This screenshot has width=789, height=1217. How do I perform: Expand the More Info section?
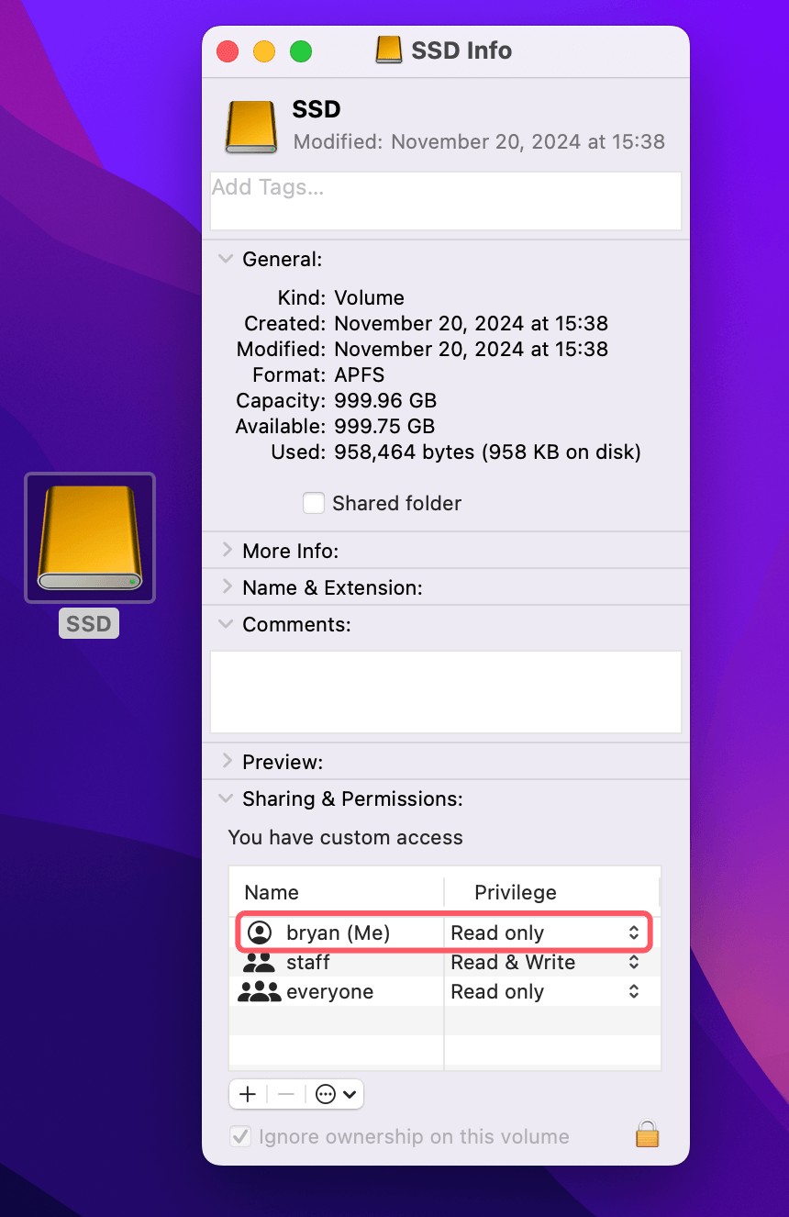(226, 550)
